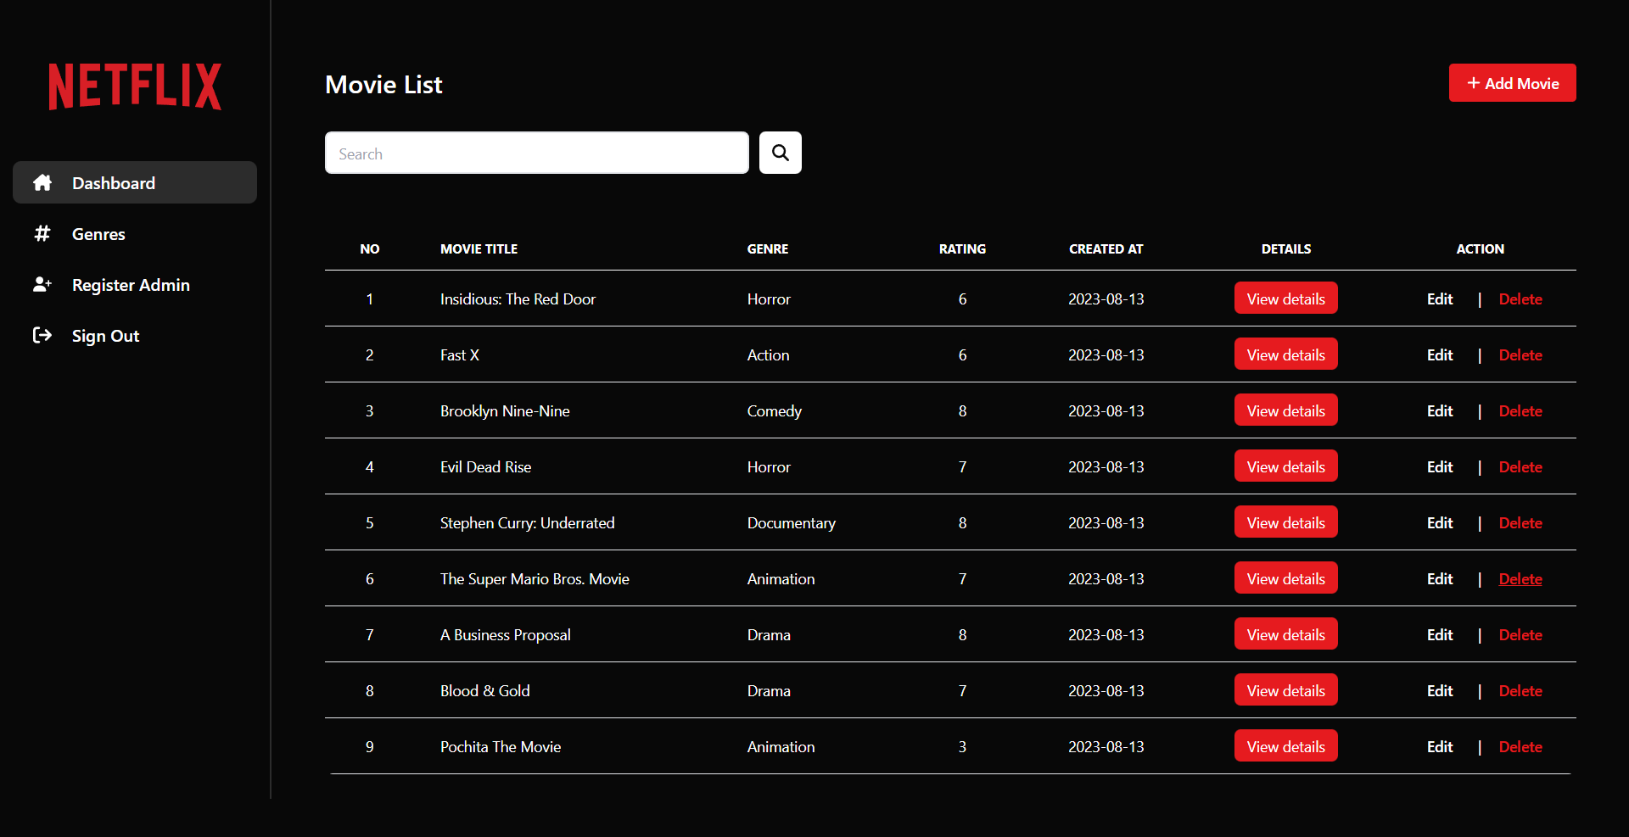Screen dimensions: 1629x837
Task: Edit The Super Mario Bros. Movie entry
Action: 1440,578
